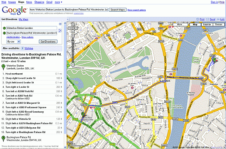Click St James's Park underground symbol on map

(132, 88)
